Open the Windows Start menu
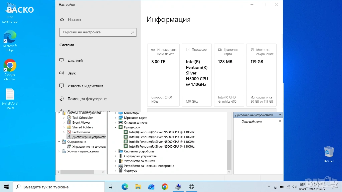 coord(6,187)
